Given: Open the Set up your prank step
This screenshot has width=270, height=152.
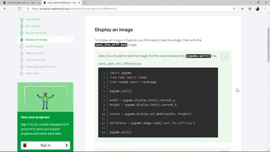Looking at the screenshot, I should pos(36,33).
